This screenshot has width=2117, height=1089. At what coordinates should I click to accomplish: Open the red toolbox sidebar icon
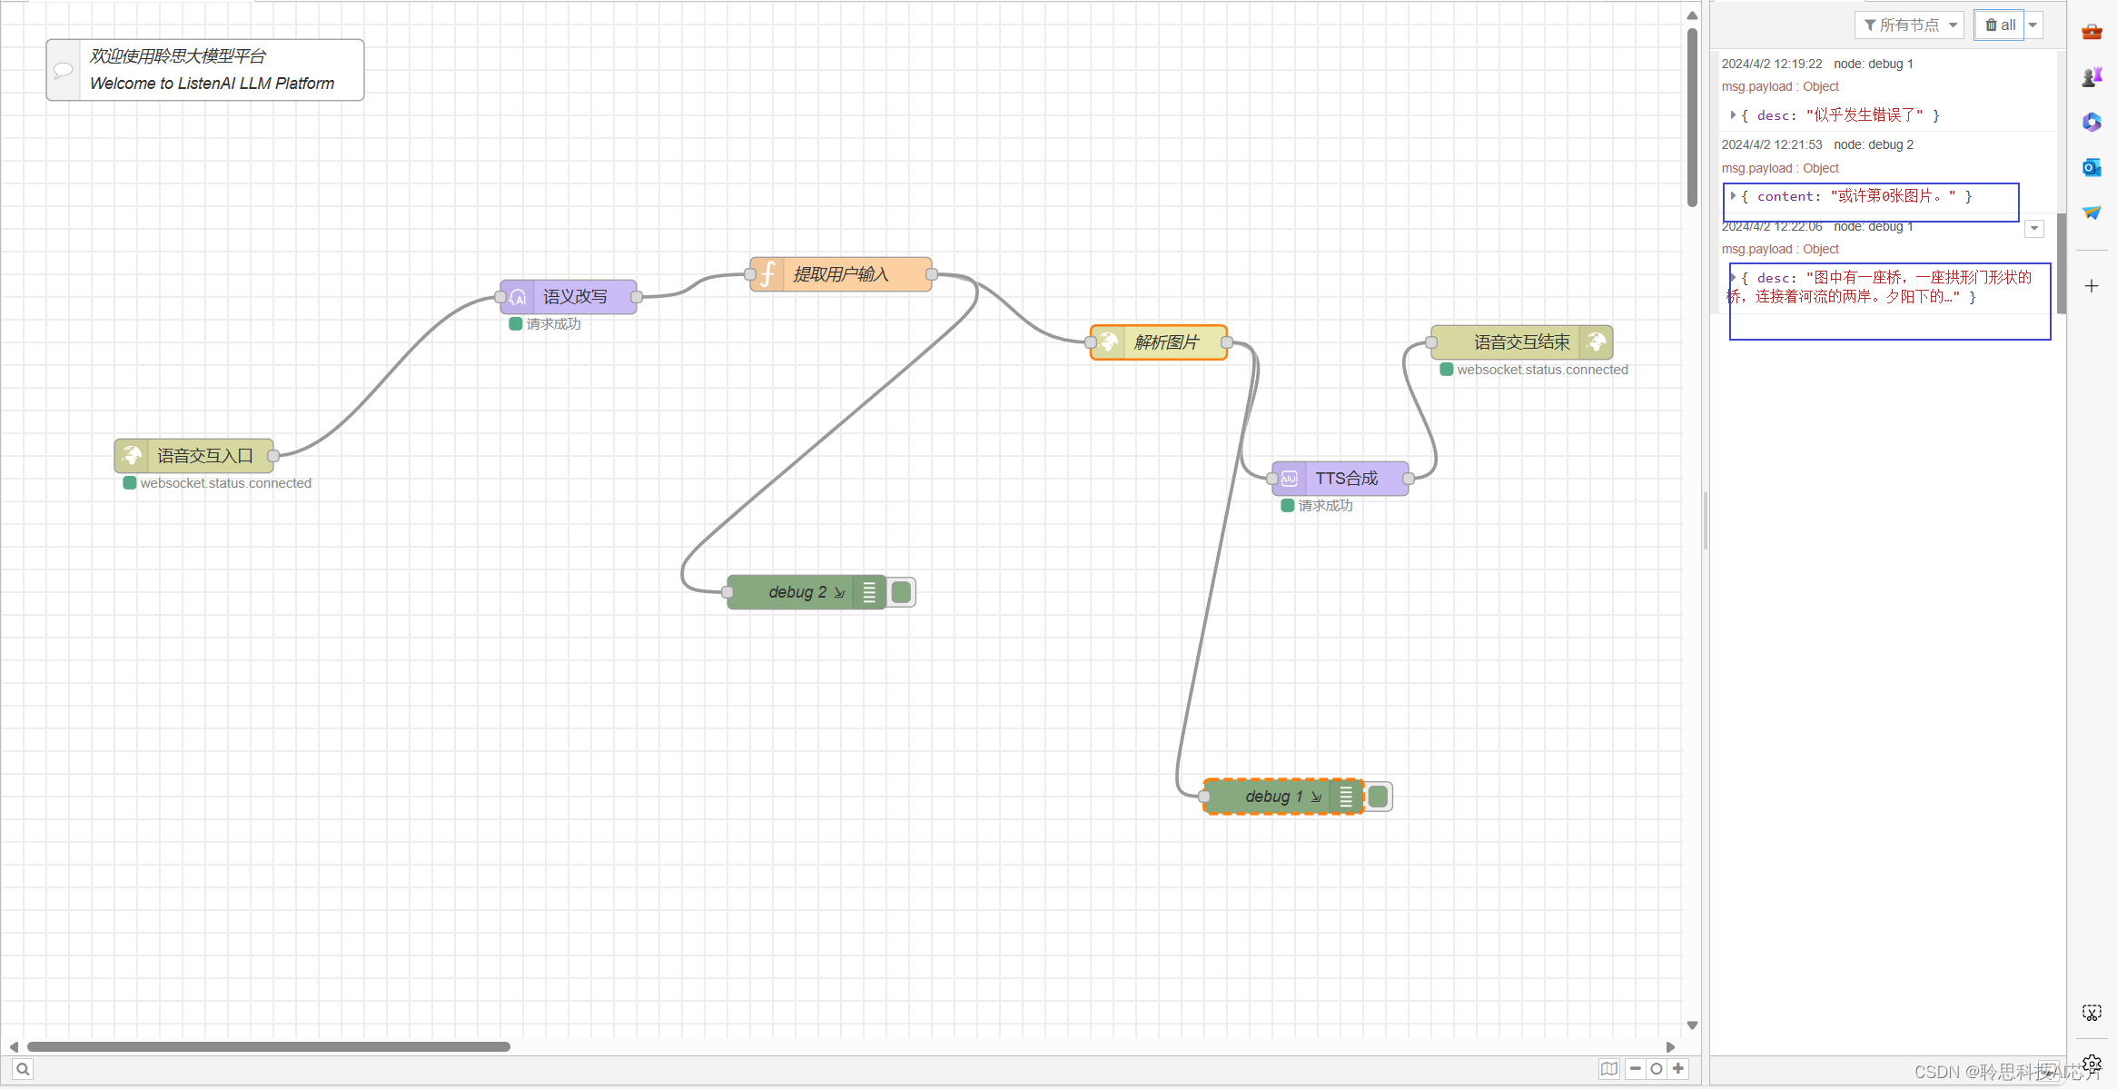click(x=2092, y=32)
